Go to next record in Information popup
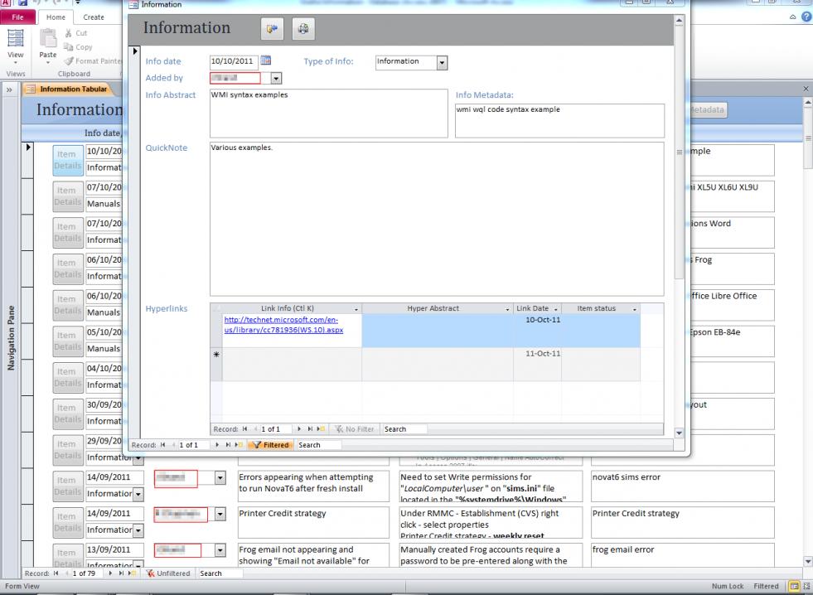This screenshot has width=813, height=595. [x=217, y=445]
